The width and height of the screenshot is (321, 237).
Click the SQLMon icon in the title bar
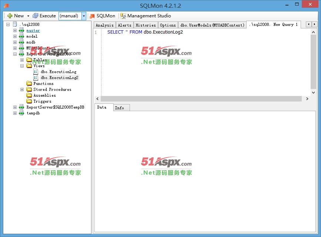[x=6, y=6]
